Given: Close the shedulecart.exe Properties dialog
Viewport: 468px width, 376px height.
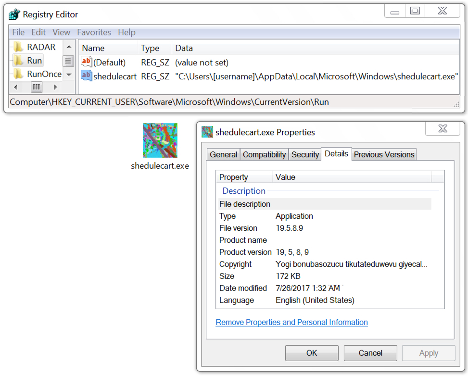Looking at the screenshot, I should click(443, 128).
